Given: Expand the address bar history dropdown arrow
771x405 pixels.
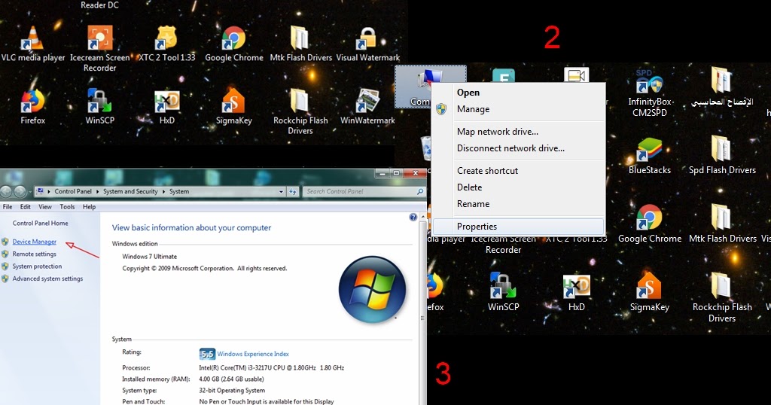Looking at the screenshot, I should (281, 192).
